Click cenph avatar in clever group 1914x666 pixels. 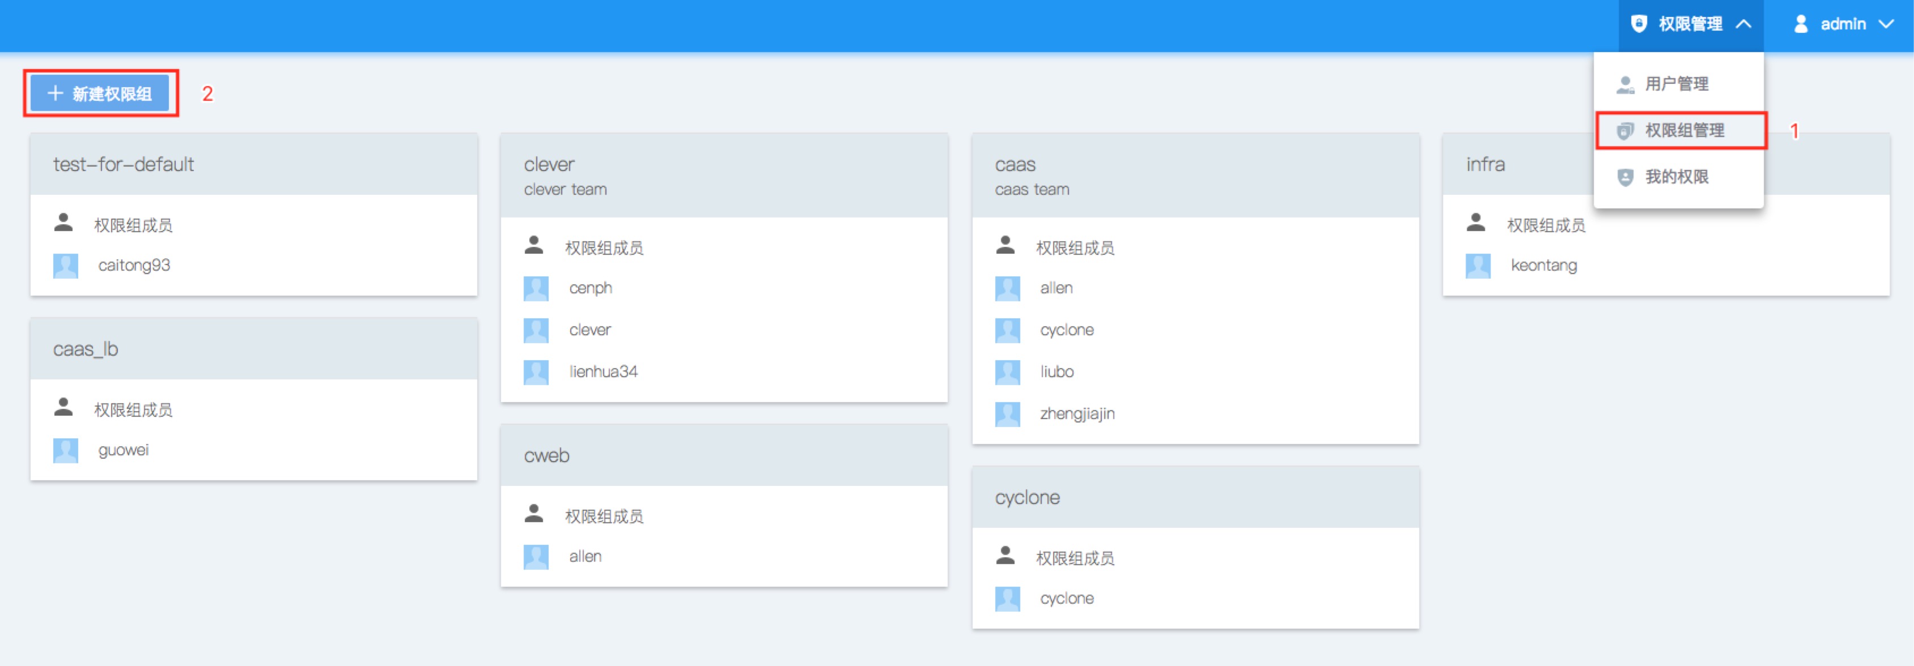pos(536,289)
